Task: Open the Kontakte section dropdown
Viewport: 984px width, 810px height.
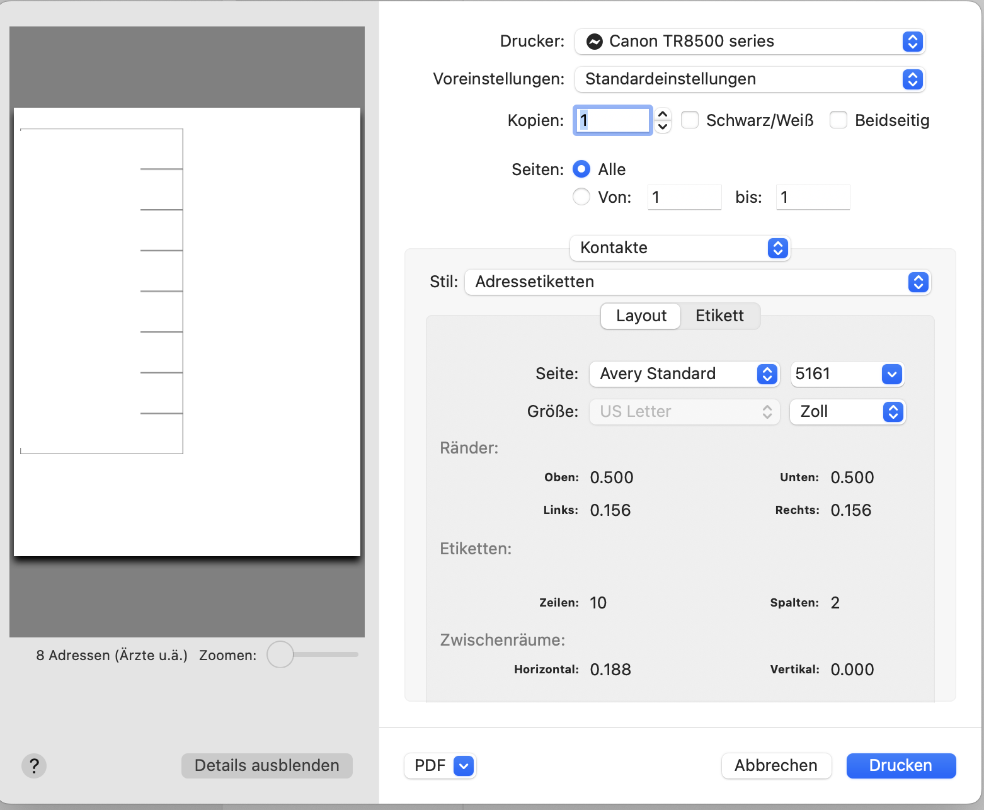Action: 680,248
